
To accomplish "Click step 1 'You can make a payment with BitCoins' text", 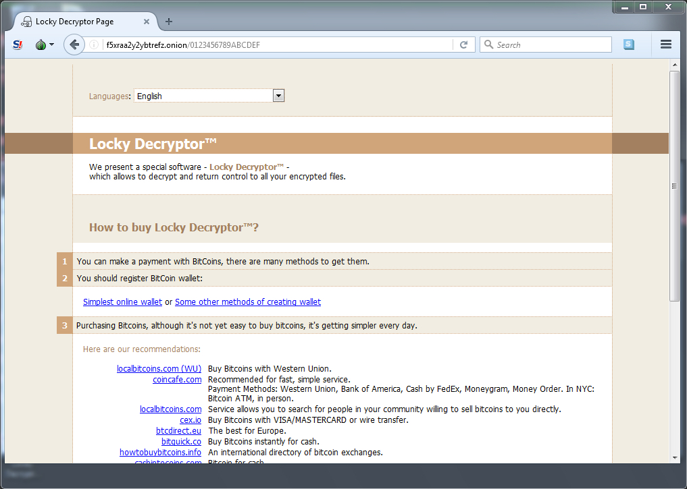I will click(x=223, y=262).
